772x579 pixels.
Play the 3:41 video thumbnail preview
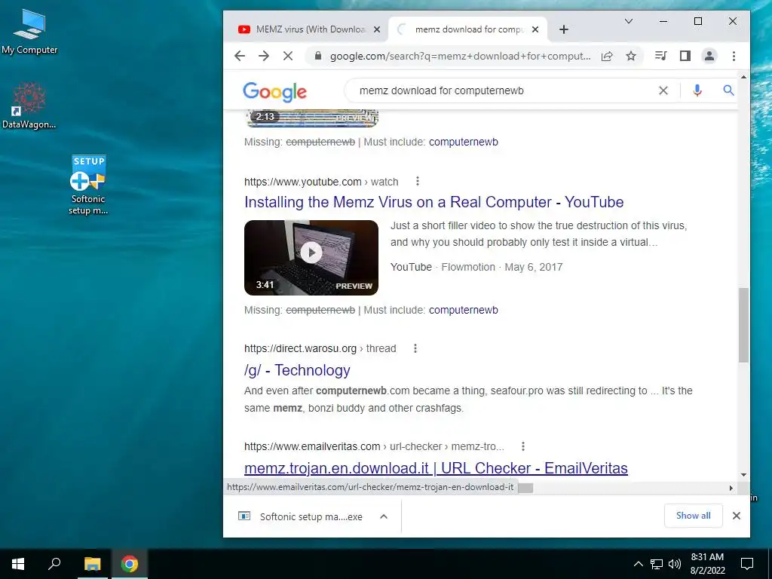[x=311, y=258]
